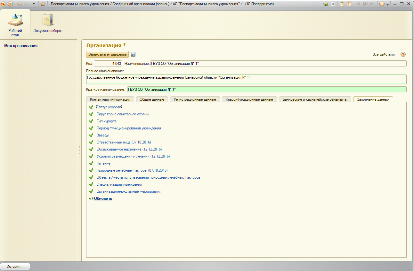The height and width of the screenshot is (271, 414).
Task: Open the calculator from the title bar
Action: tap(342, 4)
